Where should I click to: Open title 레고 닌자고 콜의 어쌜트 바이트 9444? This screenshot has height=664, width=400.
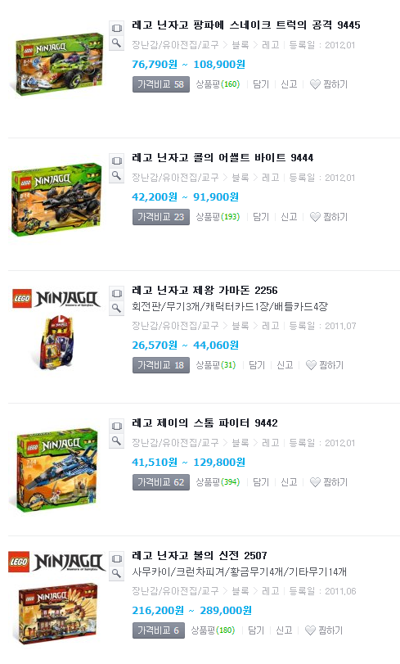coord(222,157)
